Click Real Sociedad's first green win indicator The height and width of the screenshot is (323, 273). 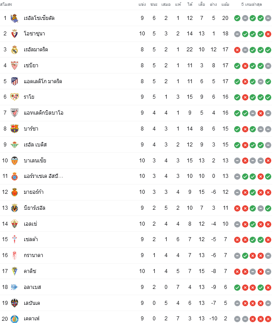coord(237,18)
